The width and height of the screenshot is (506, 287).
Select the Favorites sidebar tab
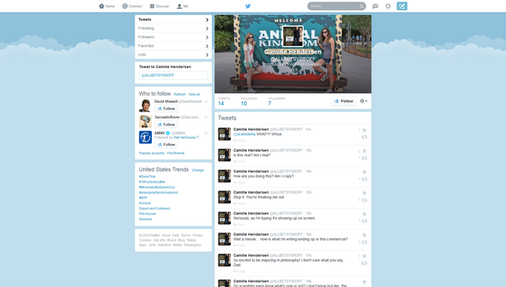[173, 46]
